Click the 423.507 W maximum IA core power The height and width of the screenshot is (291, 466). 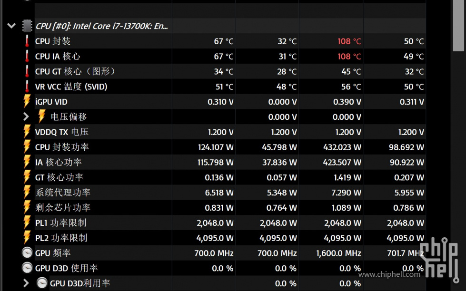tap(342, 163)
